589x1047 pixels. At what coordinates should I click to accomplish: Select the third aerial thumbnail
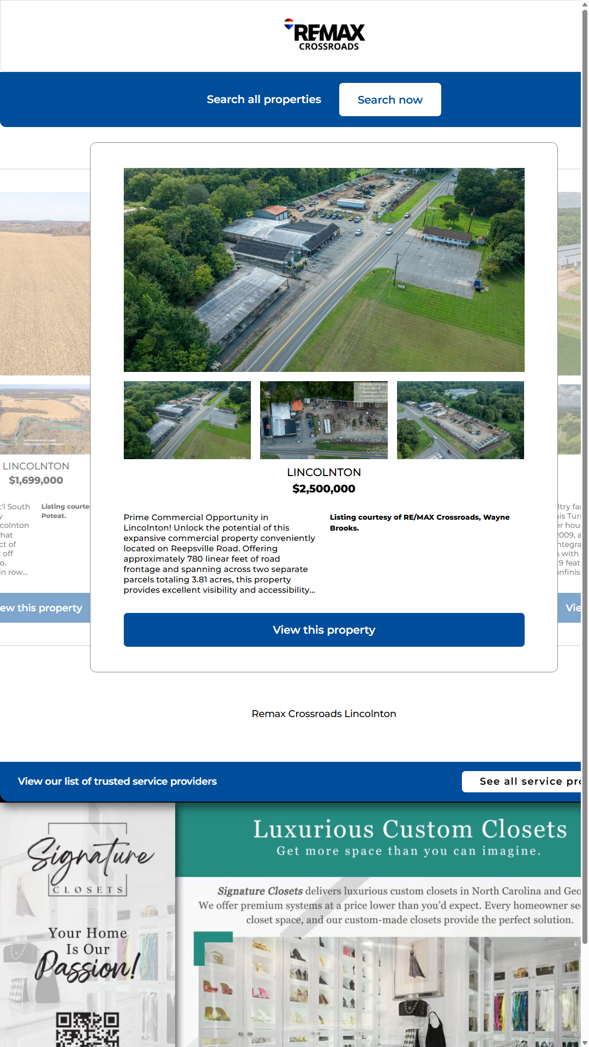(x=460, y=420)
